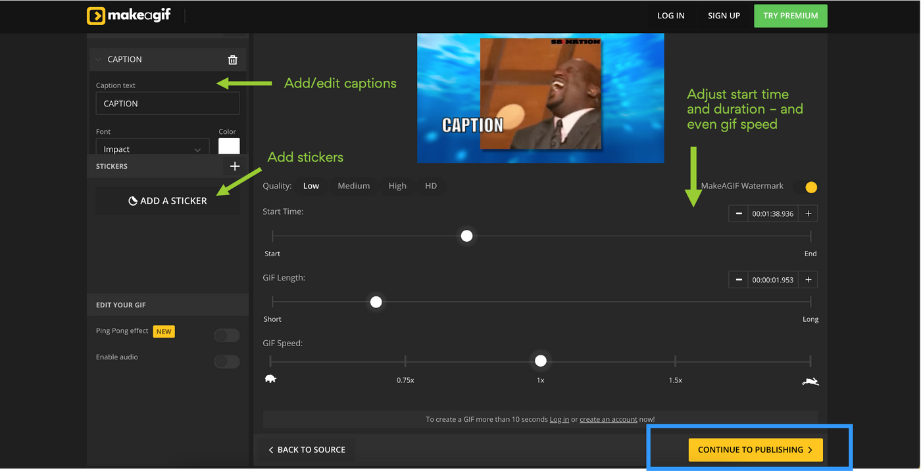Image resolution: width=921 pixels, height=471 pixels.
Task: Toggle the MakeAGIF Watermark switch
Action: tap(806, 187)
